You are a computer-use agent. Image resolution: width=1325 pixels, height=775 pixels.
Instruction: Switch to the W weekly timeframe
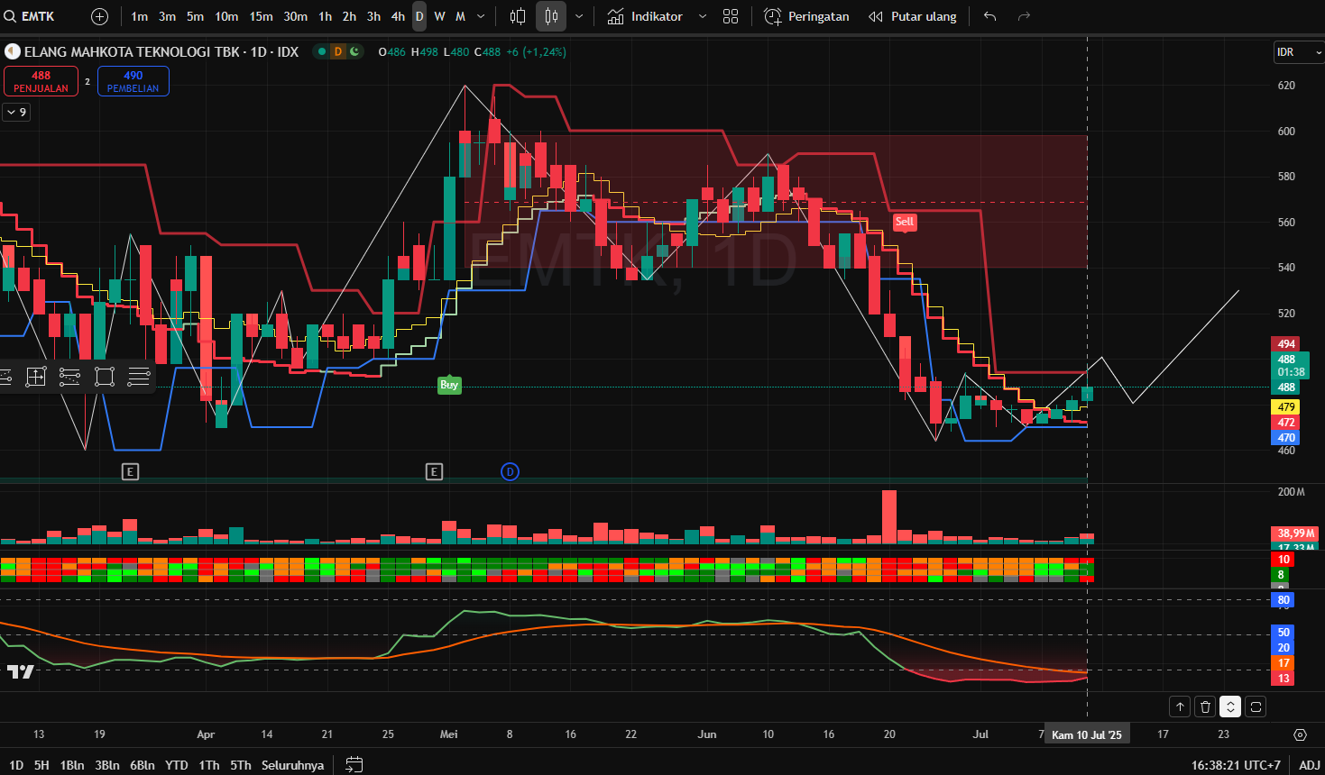point(439,16)
